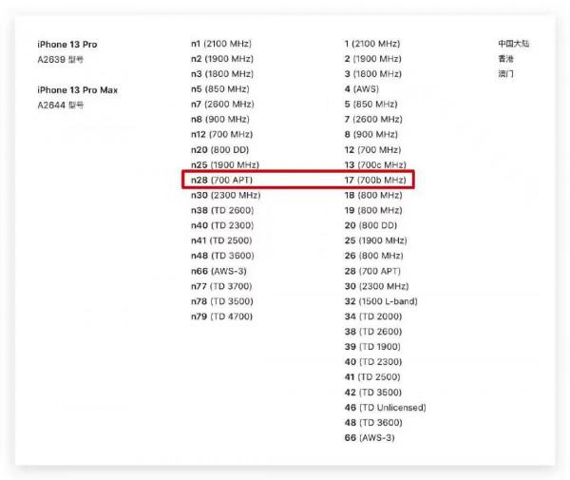Click the n77 (TD 3700) entry
The image size is (570, 480).
point(221,286)
